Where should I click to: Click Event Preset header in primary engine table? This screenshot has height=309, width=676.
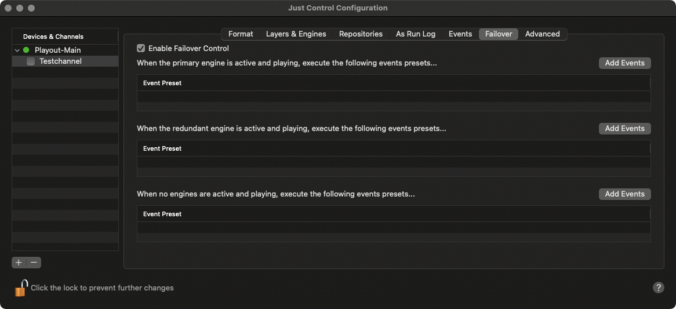coord(162,83)
